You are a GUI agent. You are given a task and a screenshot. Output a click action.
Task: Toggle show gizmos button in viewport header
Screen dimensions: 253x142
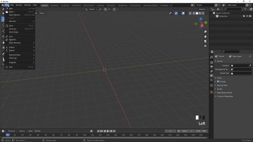click(176, 13)
